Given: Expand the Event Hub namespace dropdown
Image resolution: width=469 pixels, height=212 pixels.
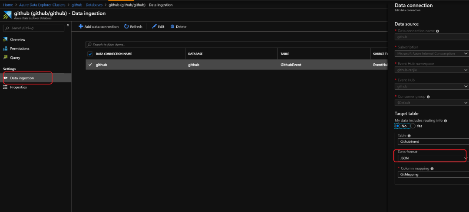Looking at the screenshot, I should click(x=432, y=70).
